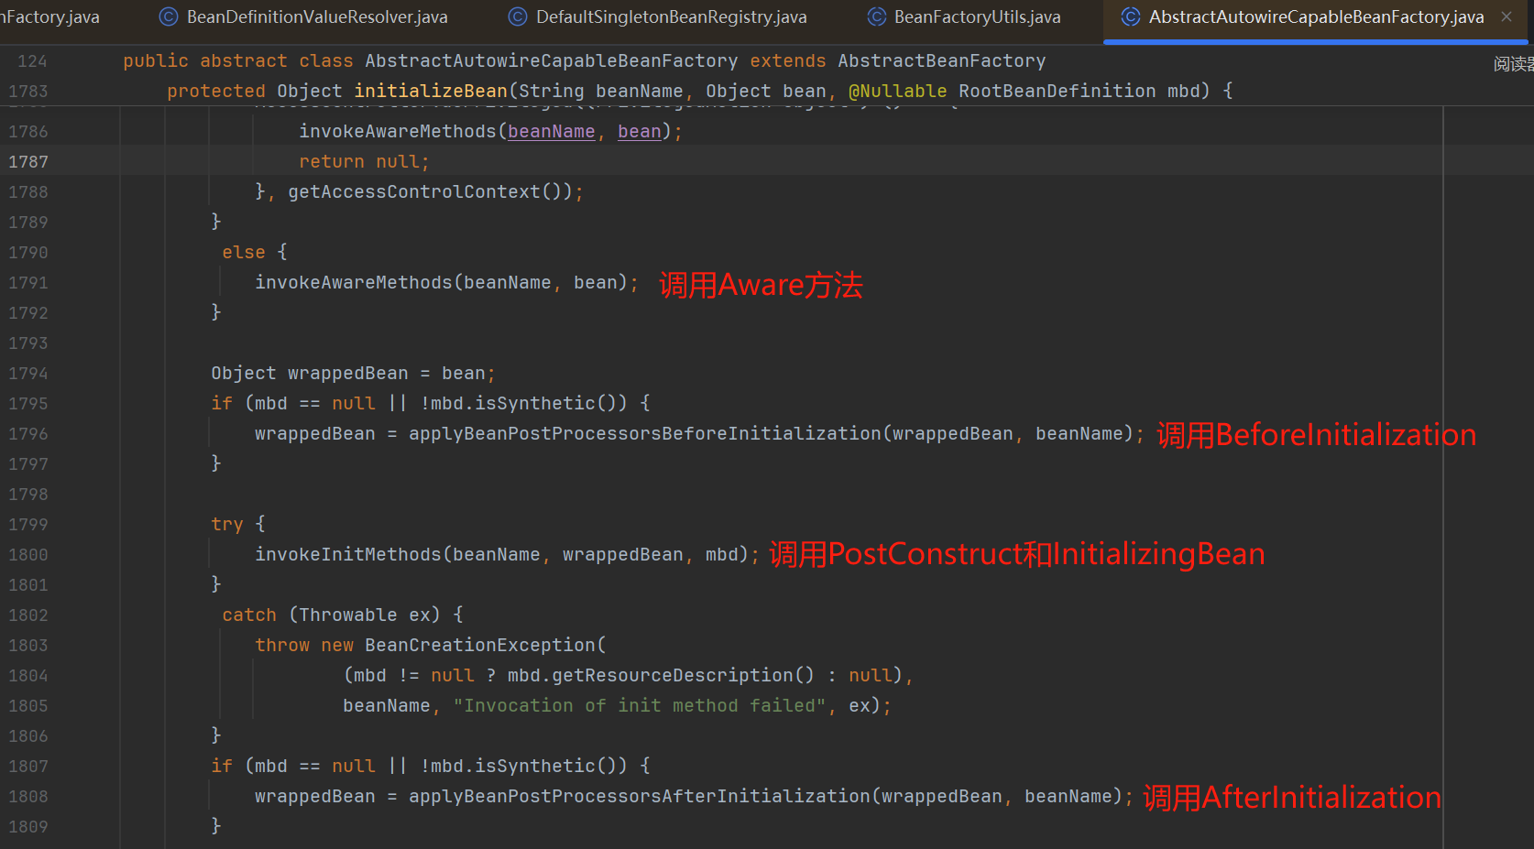Viewport: 1534px width, 849px height.
Task: Click applyBeanPostProcessorsAfterInitialization method call
Action: click(639, 797)
